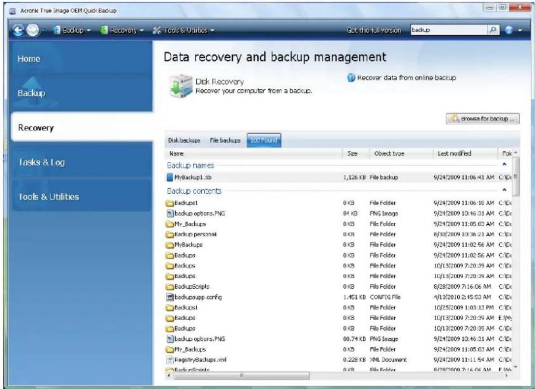This screenshot has height=389, width=535.
Task: Click image icon of 84 KB backup options.PNG
Action: point(170,214)
